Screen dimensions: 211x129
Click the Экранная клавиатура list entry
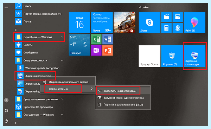(x=35, y=76)
